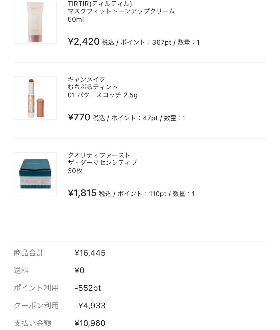Image resolution: width=280 pixels, height=330 pixels.
Task: Click the 商品合計 amount ¥16,445
Action: (x=90, y=253)
